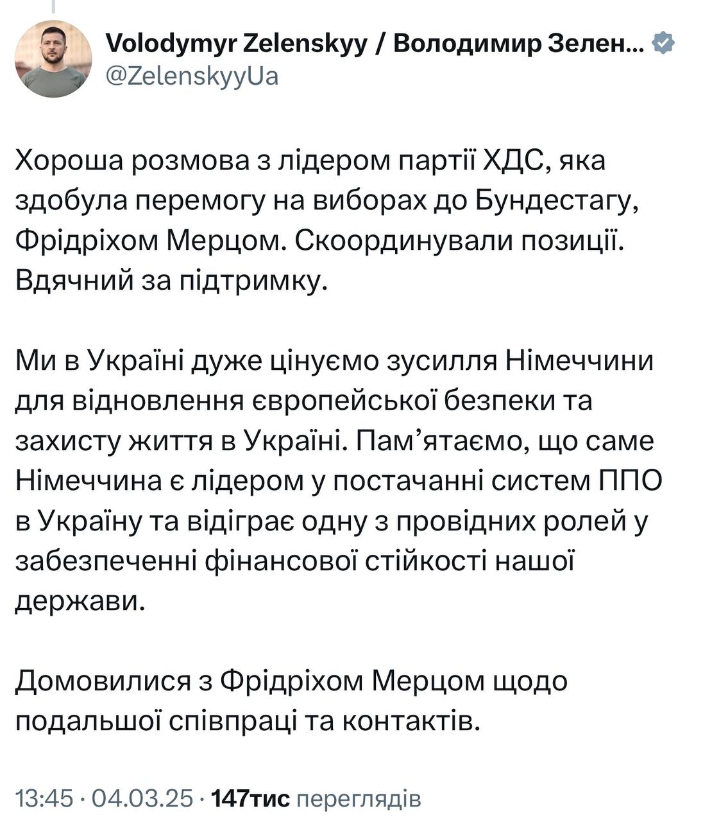Click the sentence Вдячний за підтримку
The image size is (703, 822).
pos(171,281)
